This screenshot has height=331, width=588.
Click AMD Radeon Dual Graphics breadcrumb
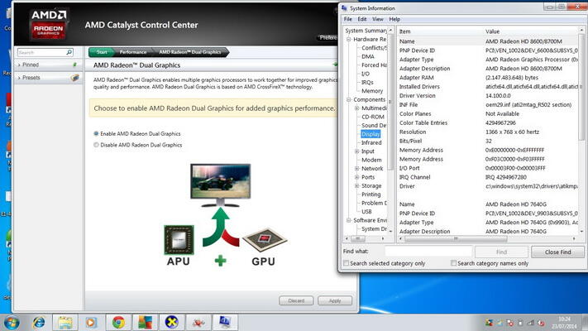(x=190, y=52)
